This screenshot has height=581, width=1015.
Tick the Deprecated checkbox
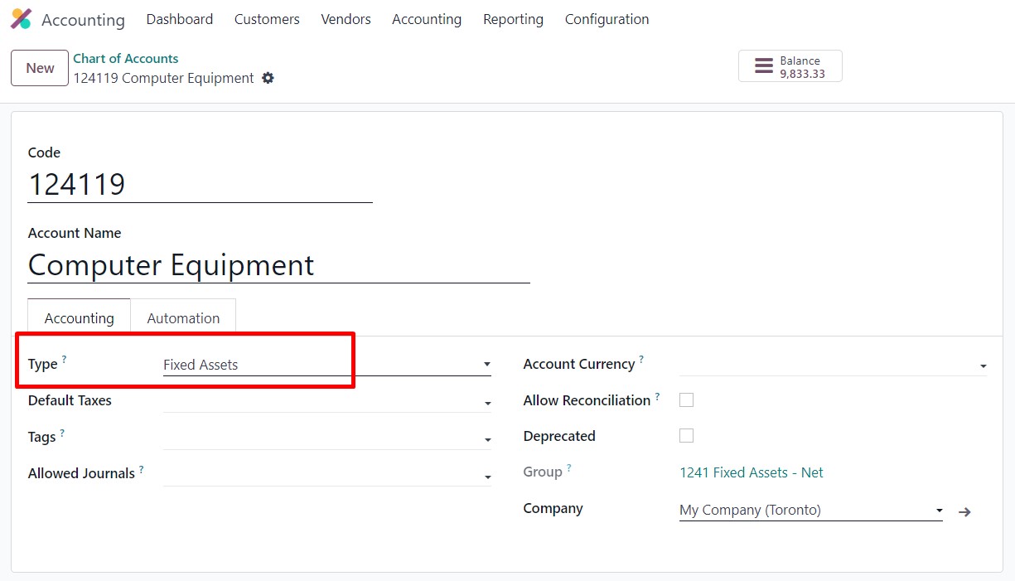pos(686,435)
